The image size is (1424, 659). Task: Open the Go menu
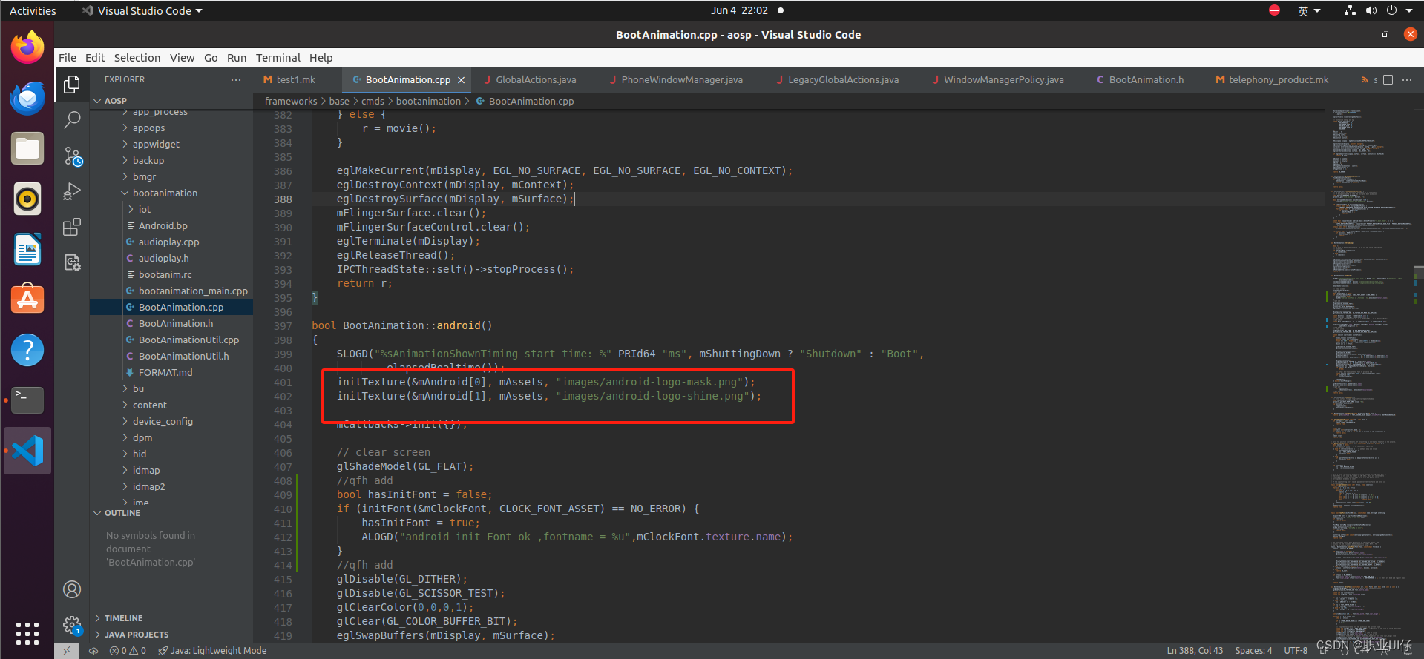click(211, 58)
